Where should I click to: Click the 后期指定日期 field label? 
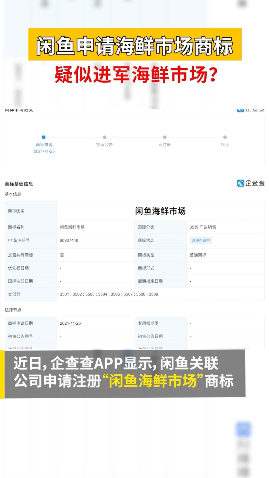[x=150, y=281]
